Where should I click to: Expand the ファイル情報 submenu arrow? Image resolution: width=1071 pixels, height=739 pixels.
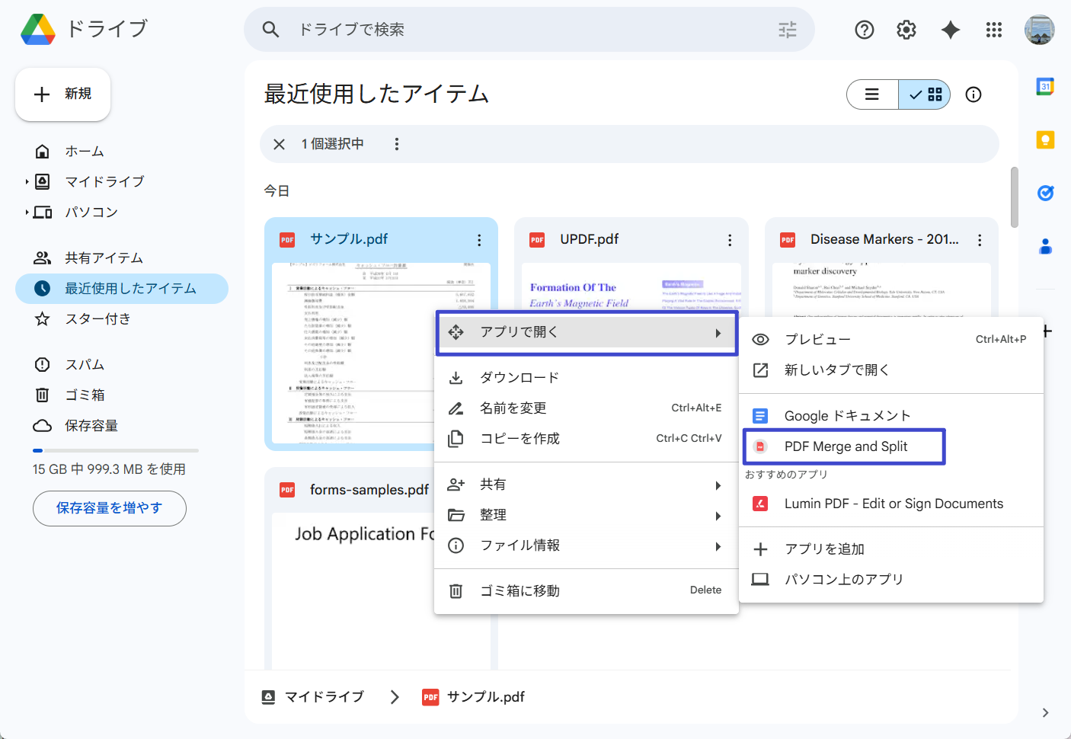click(x=718, y=546)
